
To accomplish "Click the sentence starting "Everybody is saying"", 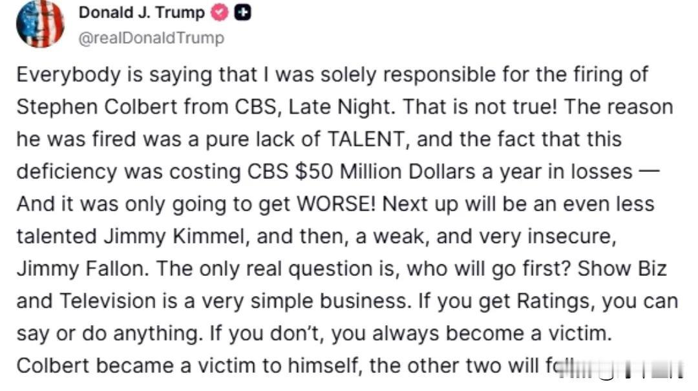I will tap(345, 91).
